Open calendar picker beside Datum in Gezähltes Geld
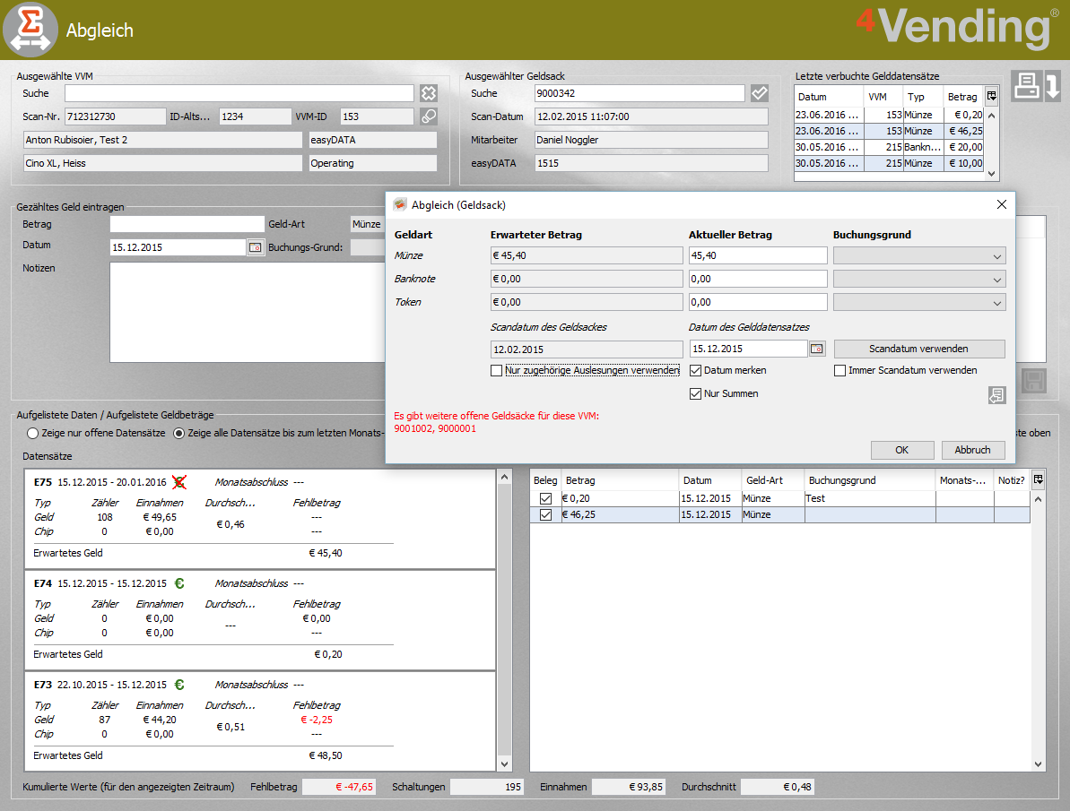The image size is (1070, 811). click(256, 247)
